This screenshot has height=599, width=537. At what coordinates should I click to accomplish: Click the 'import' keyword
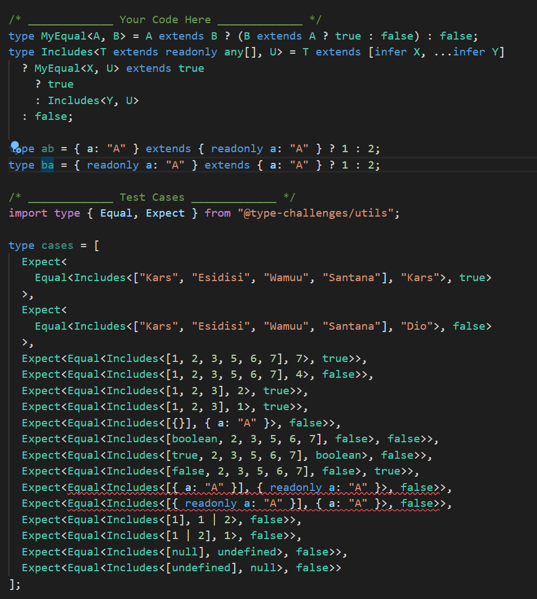coord(28,213)
